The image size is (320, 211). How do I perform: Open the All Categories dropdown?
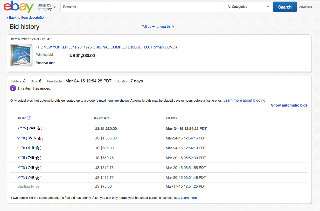pos(248,7)
